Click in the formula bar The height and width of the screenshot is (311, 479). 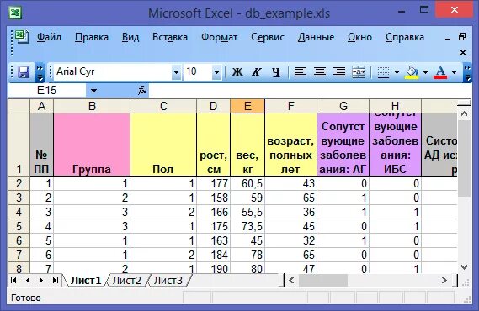click(x=310, y=91)
